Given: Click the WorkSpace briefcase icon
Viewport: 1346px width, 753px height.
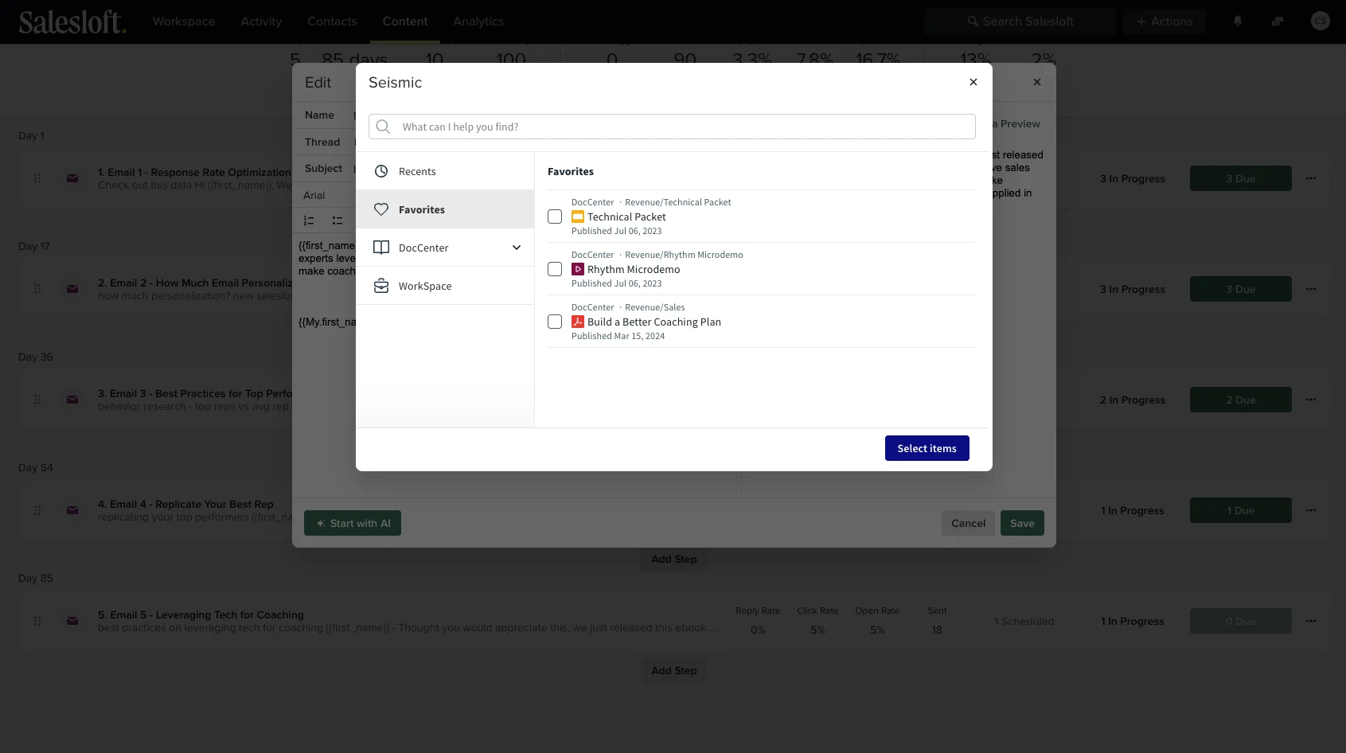Looking at the screenshot, I should pos(381,286).
